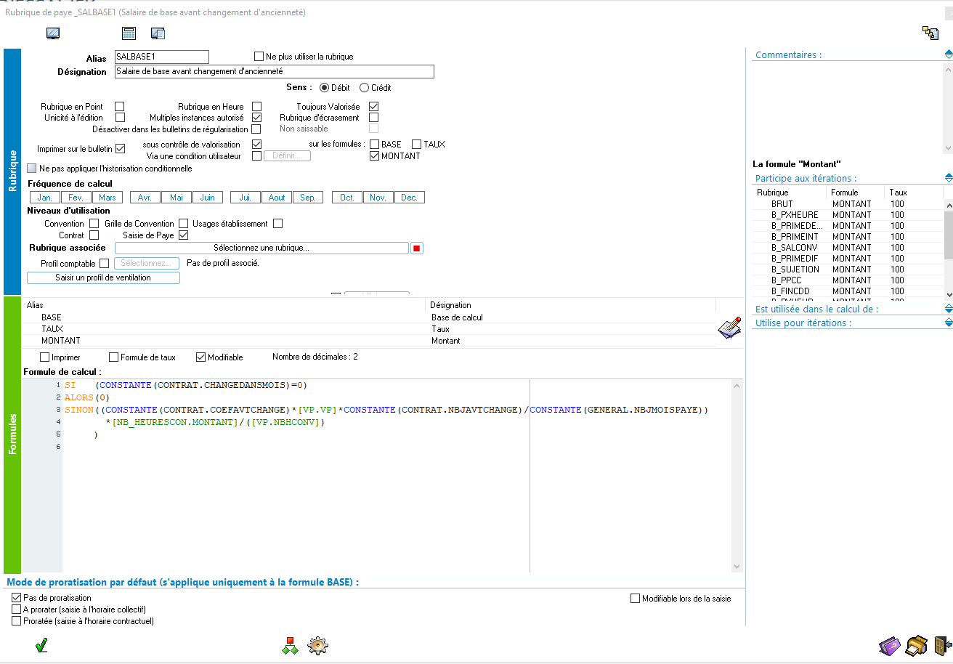Select B_SALCONV row in iterations list
This screenshot has height=664, width=953.
point(848,248)
